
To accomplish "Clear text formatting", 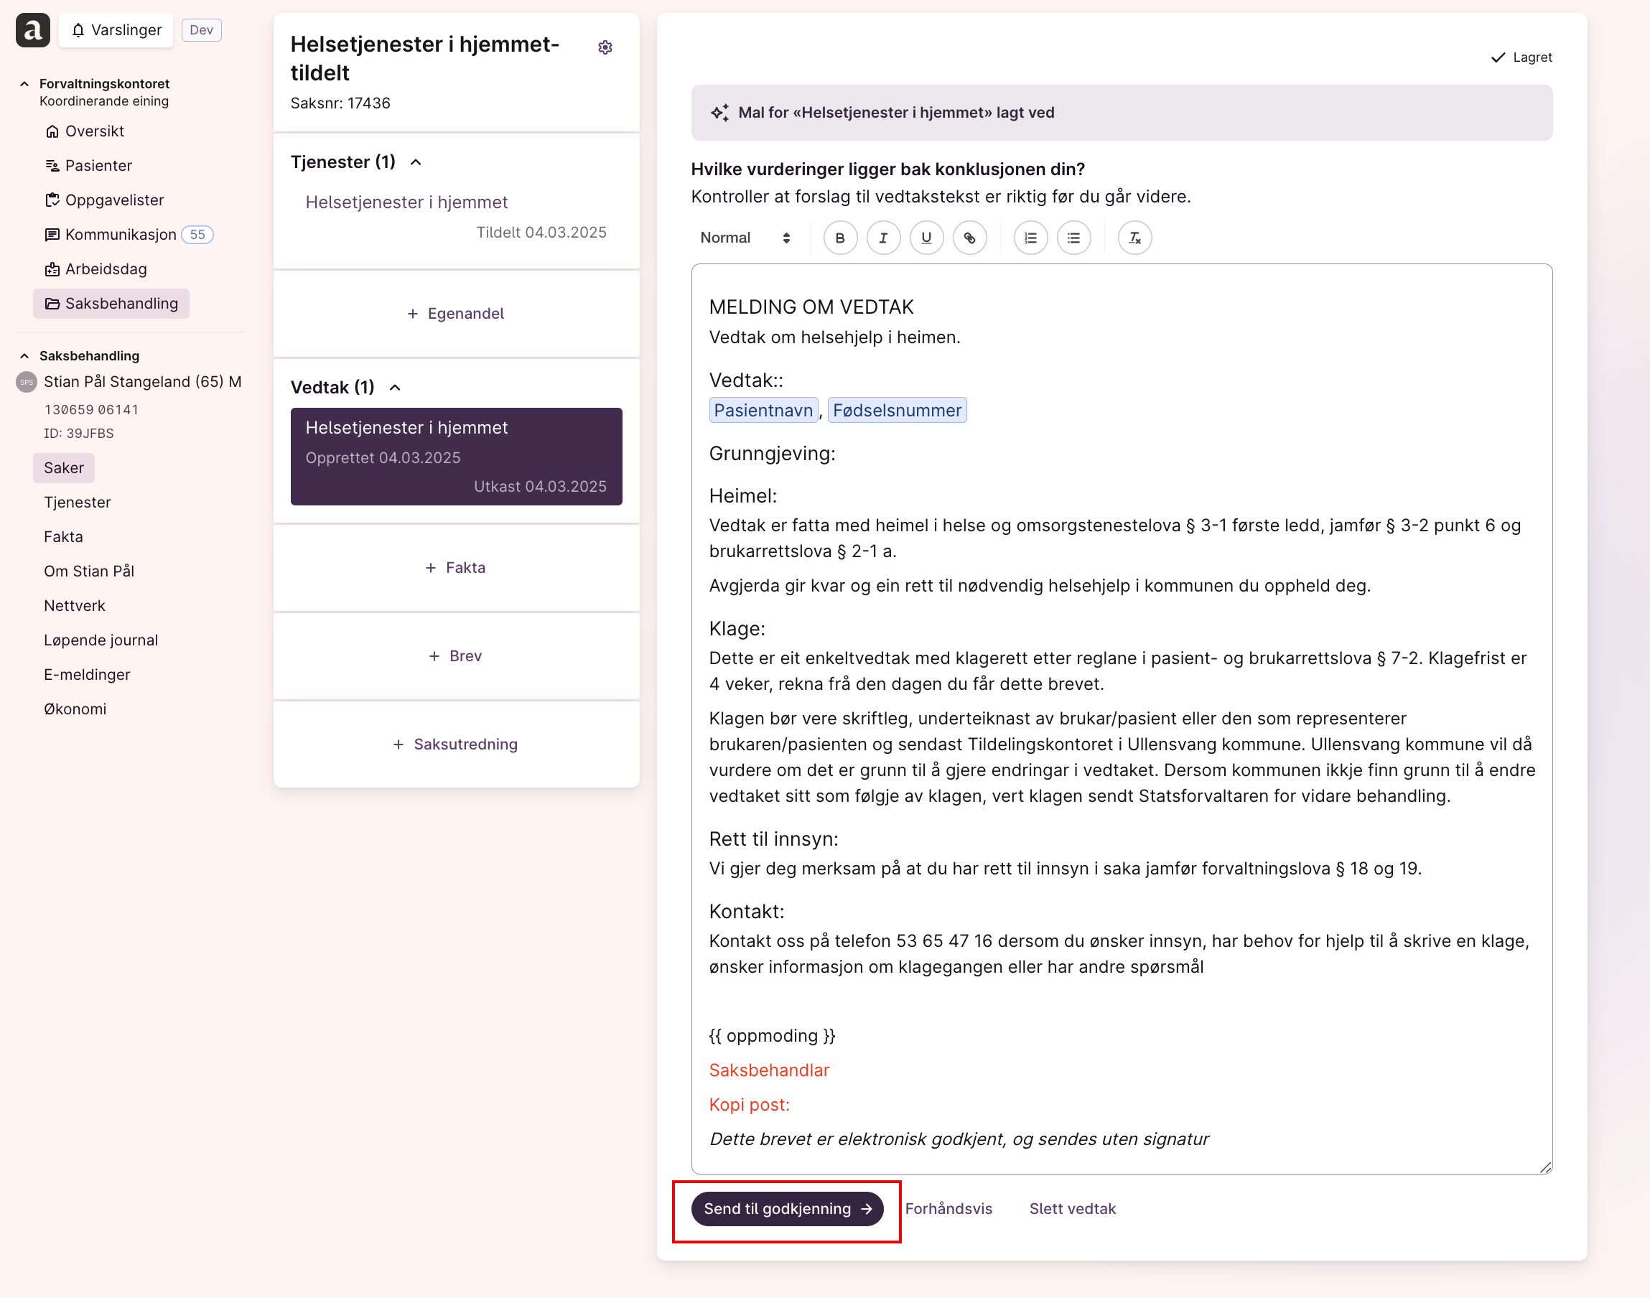I will coord(1134,238).
